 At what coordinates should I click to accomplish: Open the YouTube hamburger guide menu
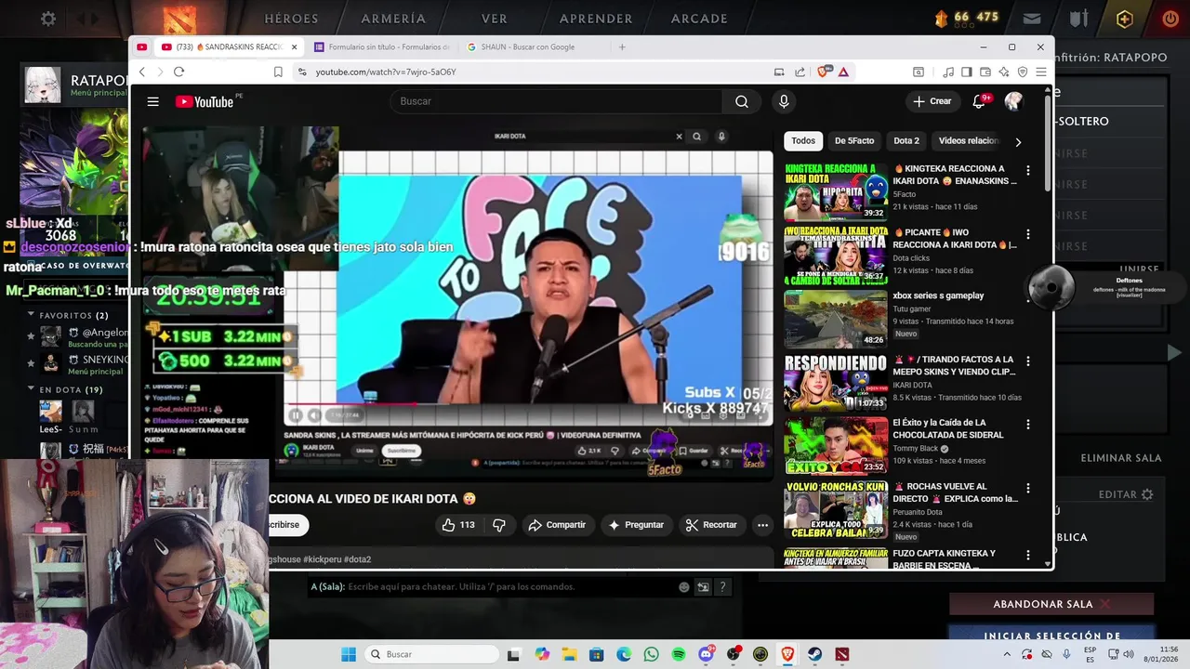click(x=152, y=102)
